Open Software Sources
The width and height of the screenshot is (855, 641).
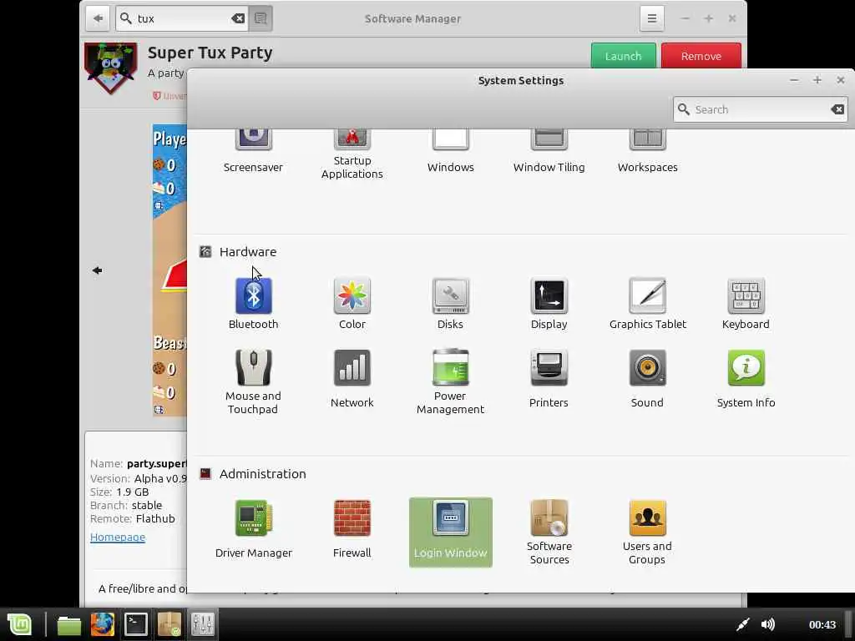[x=549, y=532]
